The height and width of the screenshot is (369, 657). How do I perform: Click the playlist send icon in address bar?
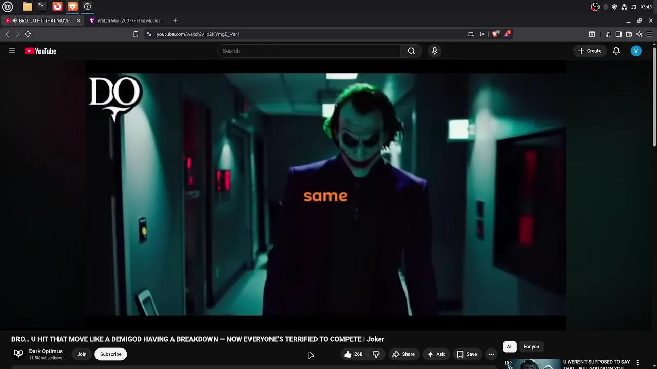pyautogui.click(x=482, y=34)
